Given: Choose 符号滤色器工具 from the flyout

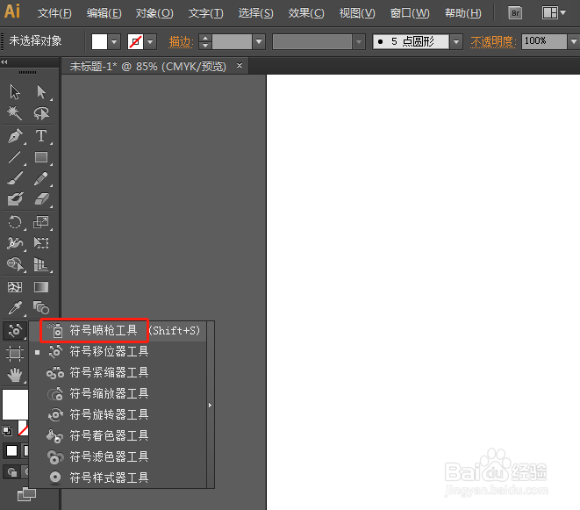Looking at the screenshot, I should 118,456.
